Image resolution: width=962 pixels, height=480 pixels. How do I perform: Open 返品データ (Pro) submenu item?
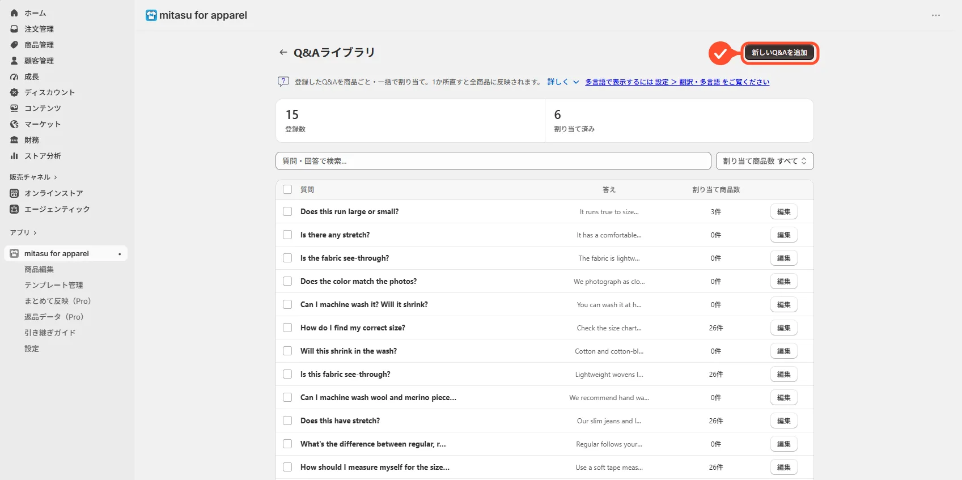tap(54, 317)
